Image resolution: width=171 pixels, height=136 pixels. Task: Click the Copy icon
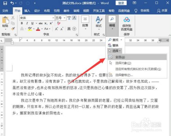pos(13,23)
